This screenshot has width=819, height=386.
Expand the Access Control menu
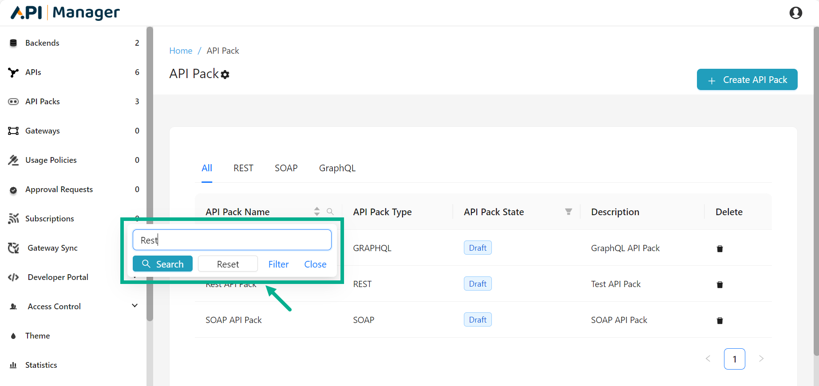(135, 306)
